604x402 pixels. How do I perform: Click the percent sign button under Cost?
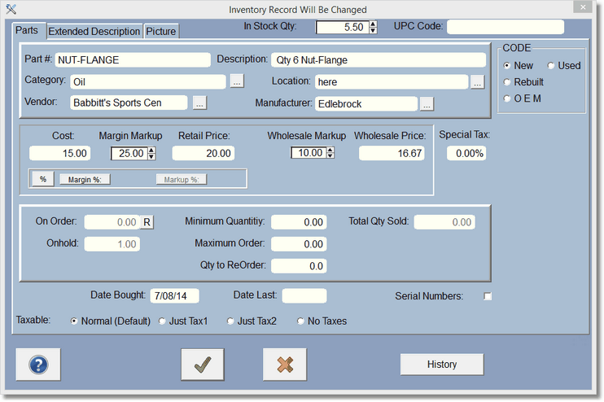(x=42, y=179)
